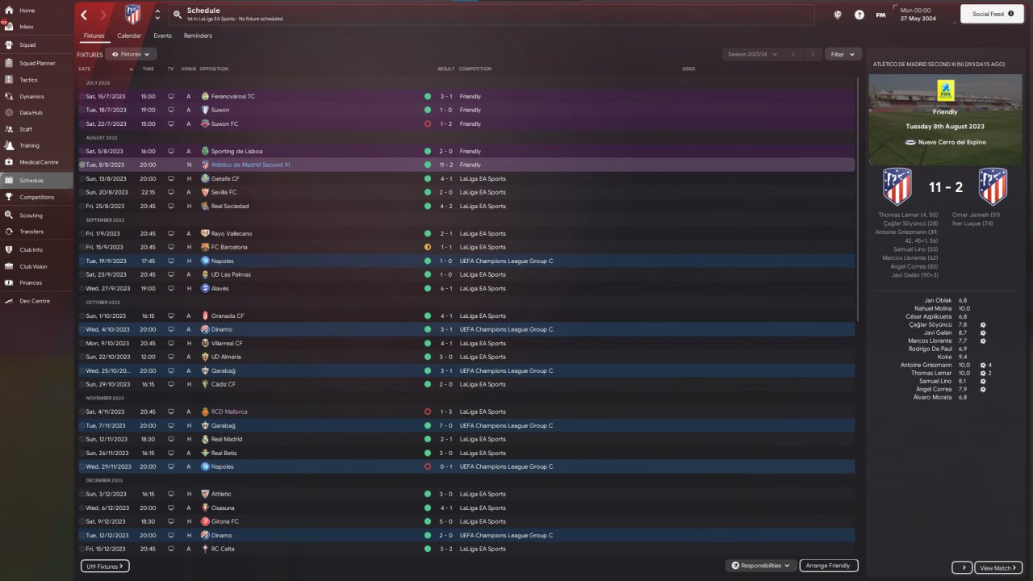Toggle the selector on the Ferencvárosi TC row
The height and width of the screenshot is (581, 1033).
[x=82, y=97]
